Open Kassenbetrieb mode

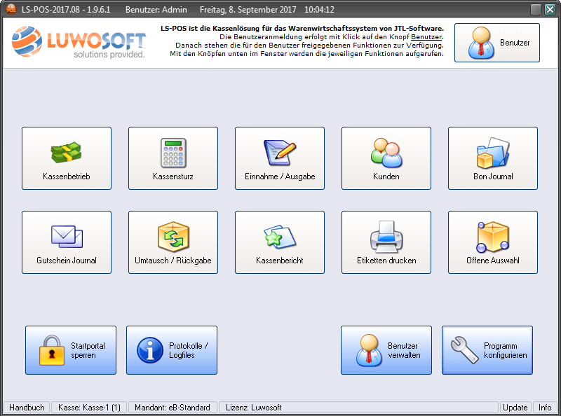tap(67, 158)
